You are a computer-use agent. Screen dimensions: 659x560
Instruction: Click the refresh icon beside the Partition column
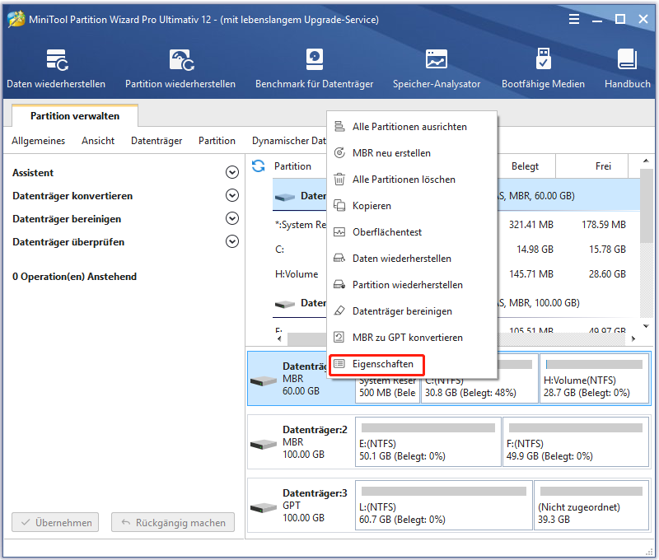click(258, 166)
